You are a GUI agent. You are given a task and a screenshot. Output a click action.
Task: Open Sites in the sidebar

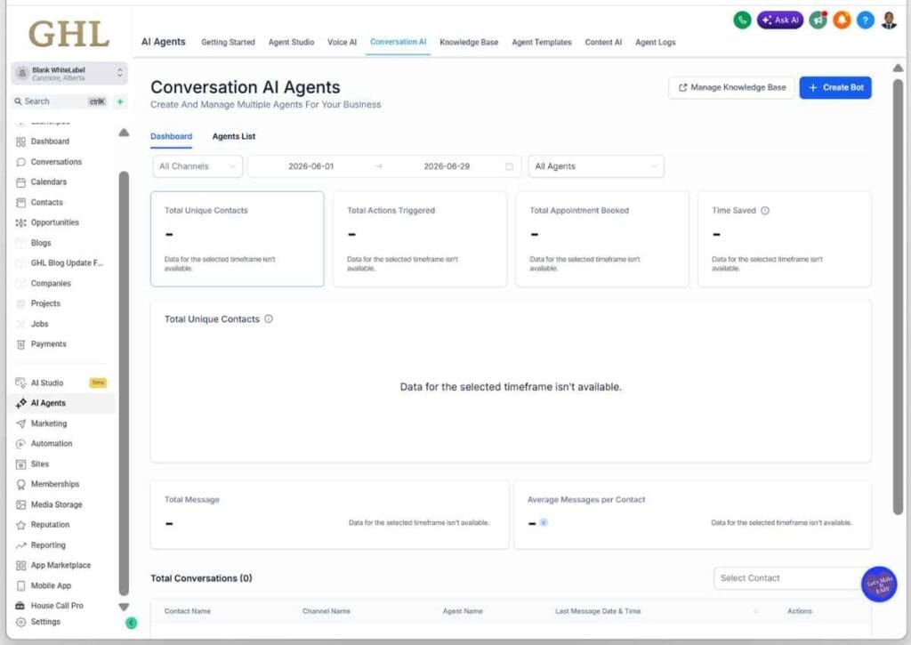pos(39,464)
